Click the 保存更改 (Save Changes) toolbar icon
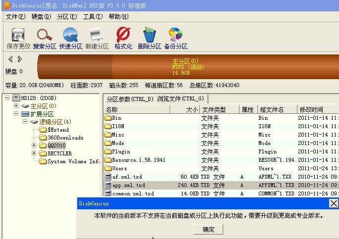Screen dimensions: 339x239 coord(18,35)
